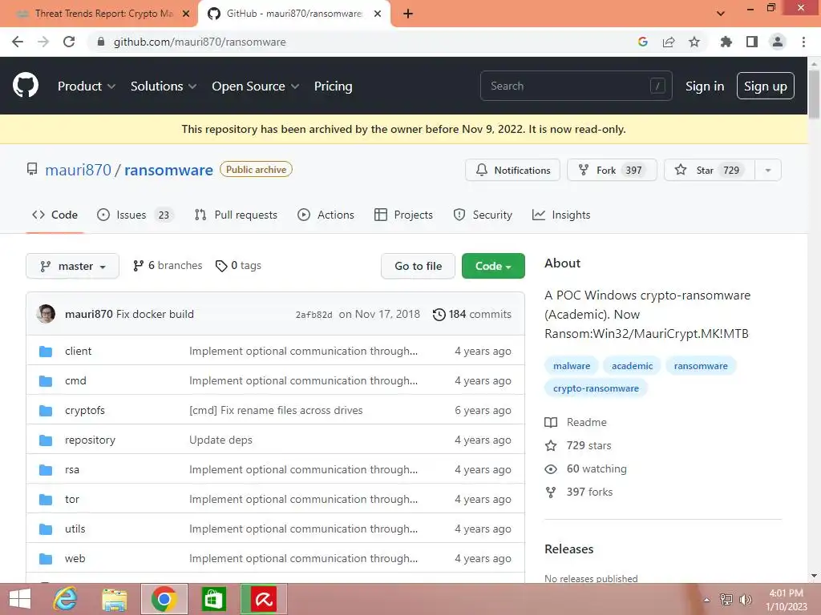Click the crypto-ransomware topic tag
This screenshot has height=615, width=821.
pyautogui.click(x=596, y=388)
